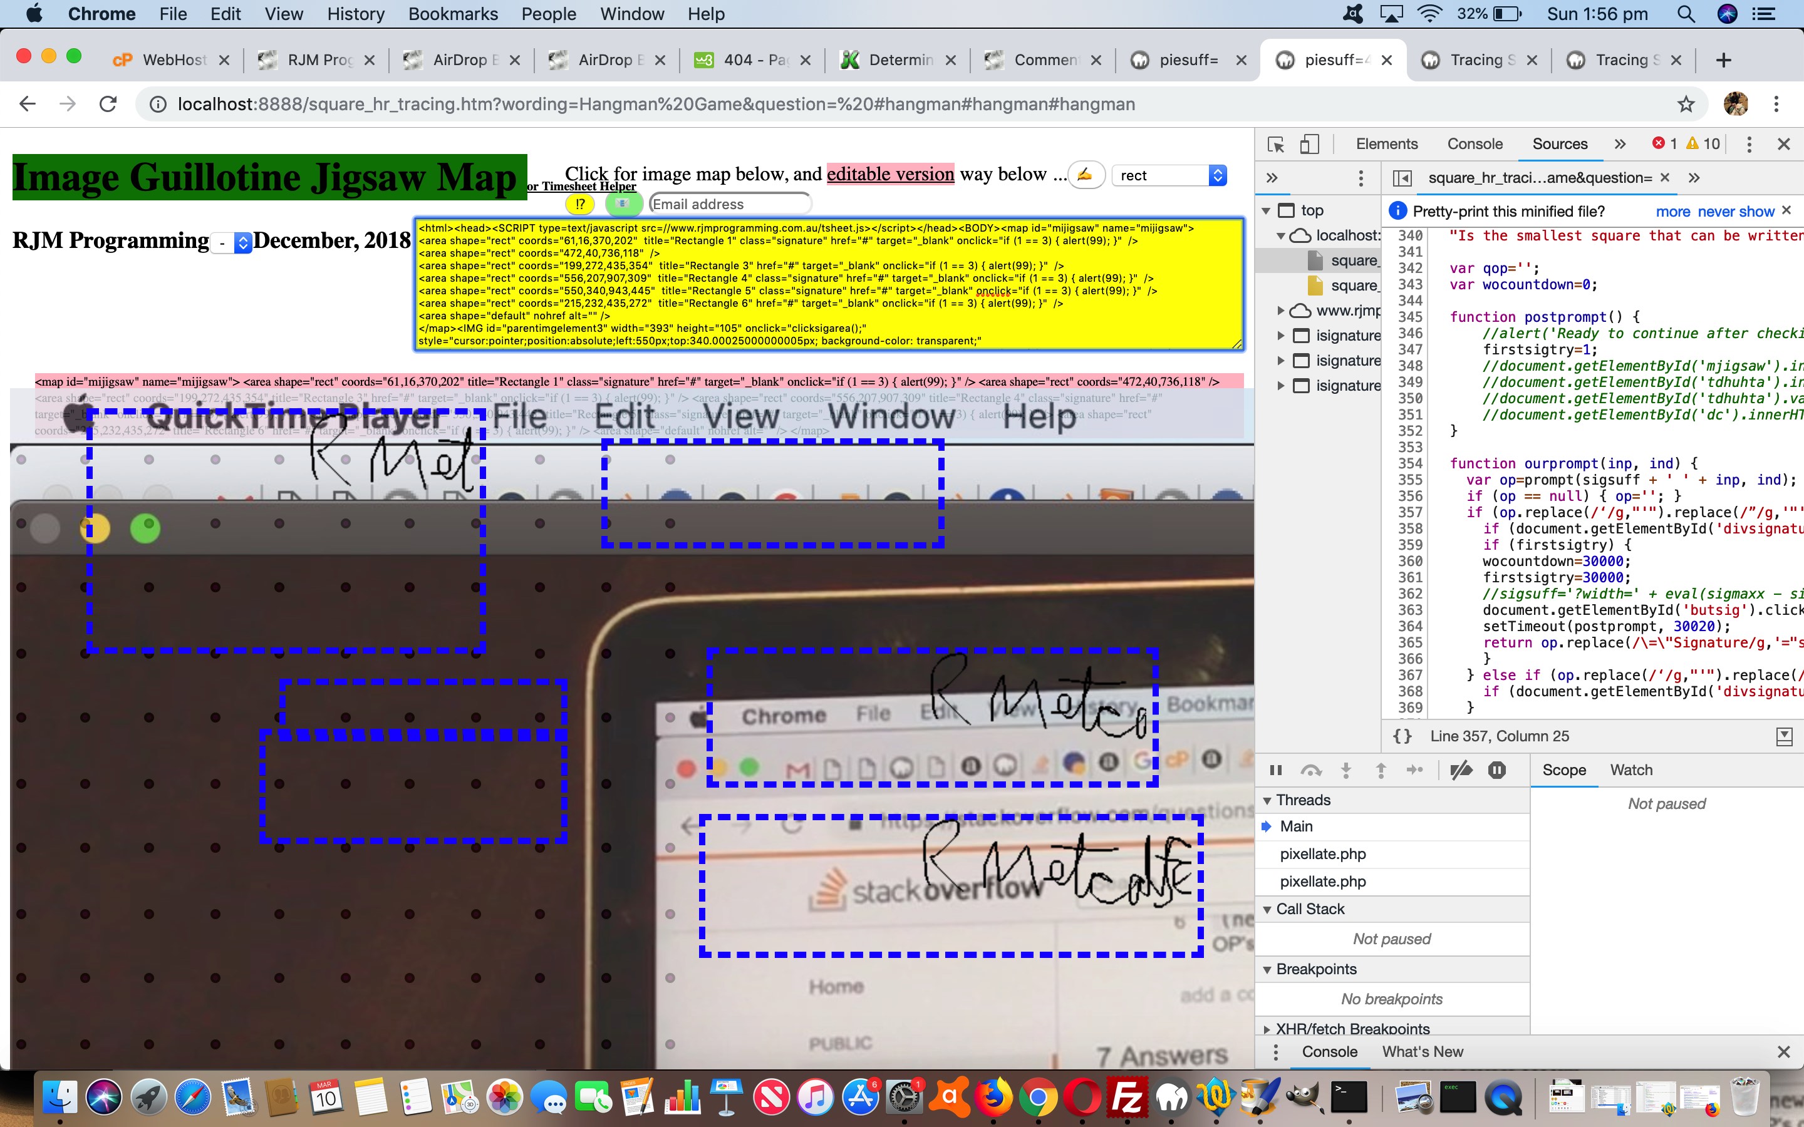Collapse the localhost tree node
Screen dimensions: 1804x1127
pyautogui.click(x=1281, y=235)
